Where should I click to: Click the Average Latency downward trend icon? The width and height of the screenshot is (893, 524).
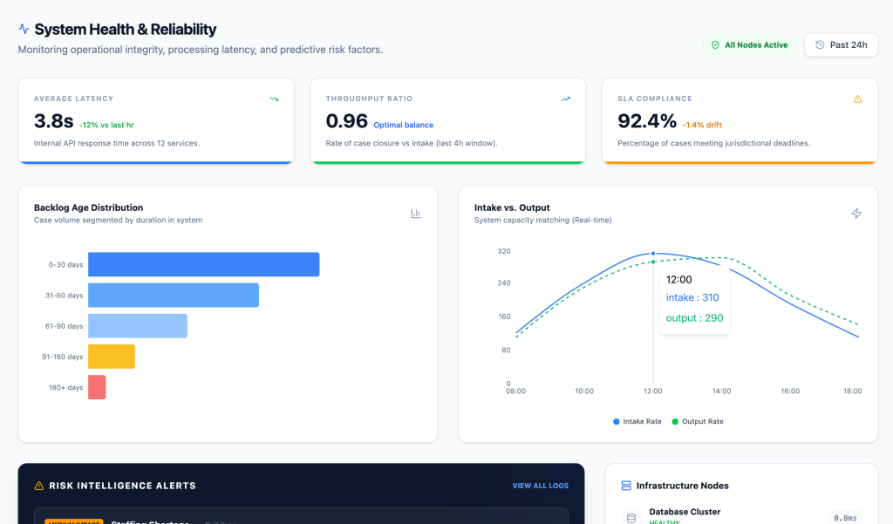274,99
